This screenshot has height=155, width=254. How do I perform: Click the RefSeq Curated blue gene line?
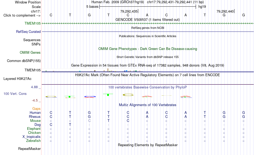coord(148,32)
